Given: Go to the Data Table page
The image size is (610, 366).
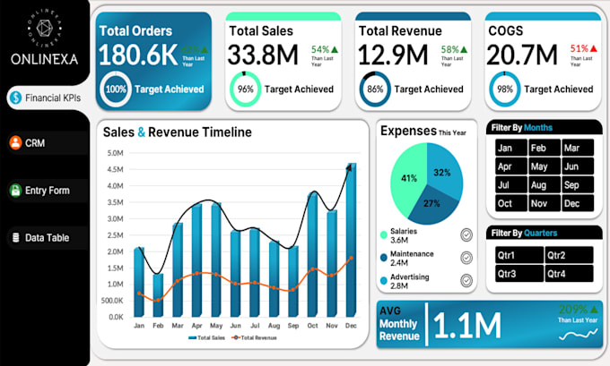Looking at the screenshot, I should tap(48, 237).
